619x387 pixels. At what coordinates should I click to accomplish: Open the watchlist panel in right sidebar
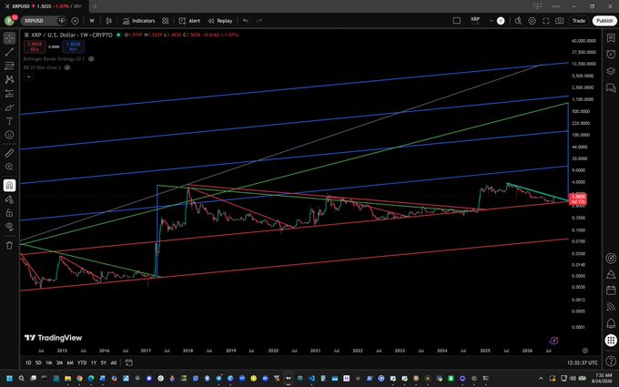pos(611,38)
